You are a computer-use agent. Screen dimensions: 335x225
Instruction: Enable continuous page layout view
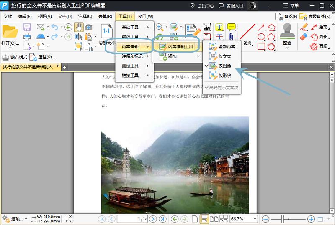click(x=204, y=219)
